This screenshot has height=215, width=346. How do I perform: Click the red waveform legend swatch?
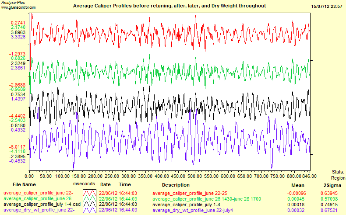pos(90,193)
